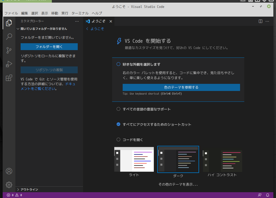Open the feedback icon in the status bar
The image size is (276, 198).
click(x=260, y=195)
